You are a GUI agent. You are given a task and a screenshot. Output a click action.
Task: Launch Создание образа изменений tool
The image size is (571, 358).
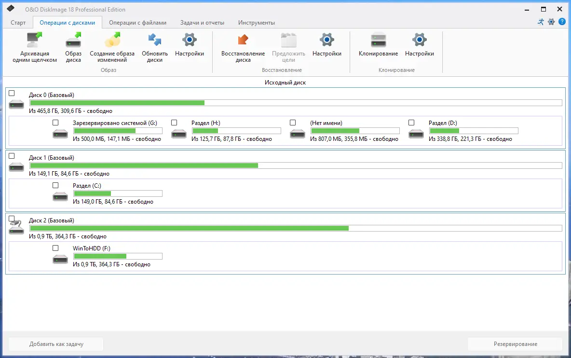click(x=112, y=47)
